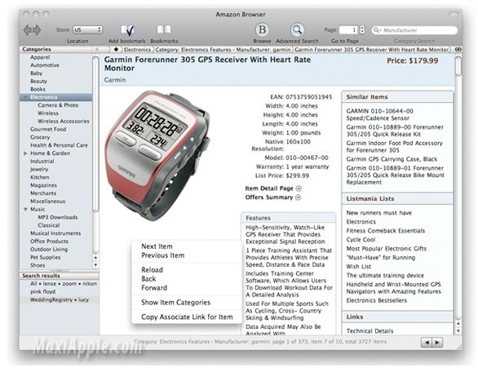478x368 pixels.
Task: Open the Cycle Cool Listmania list
Action: [361, 240]
